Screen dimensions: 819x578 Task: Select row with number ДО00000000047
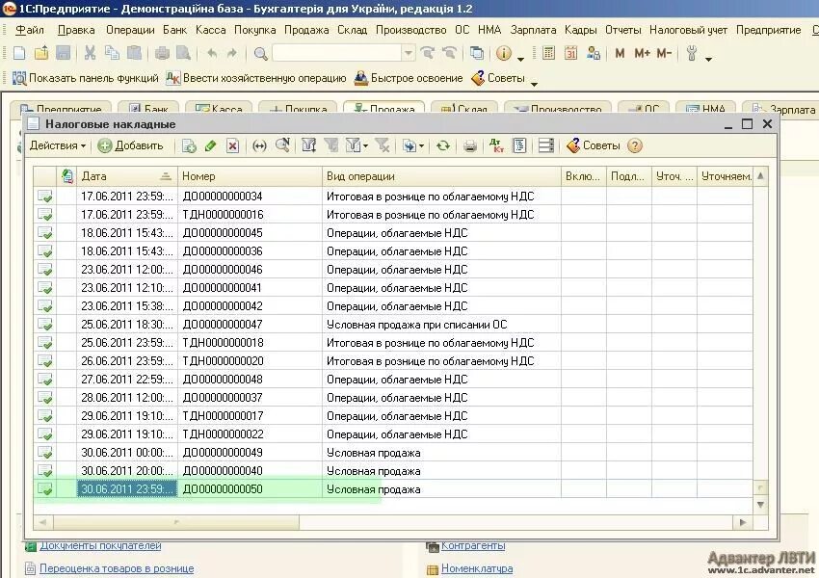click(393, 325)
